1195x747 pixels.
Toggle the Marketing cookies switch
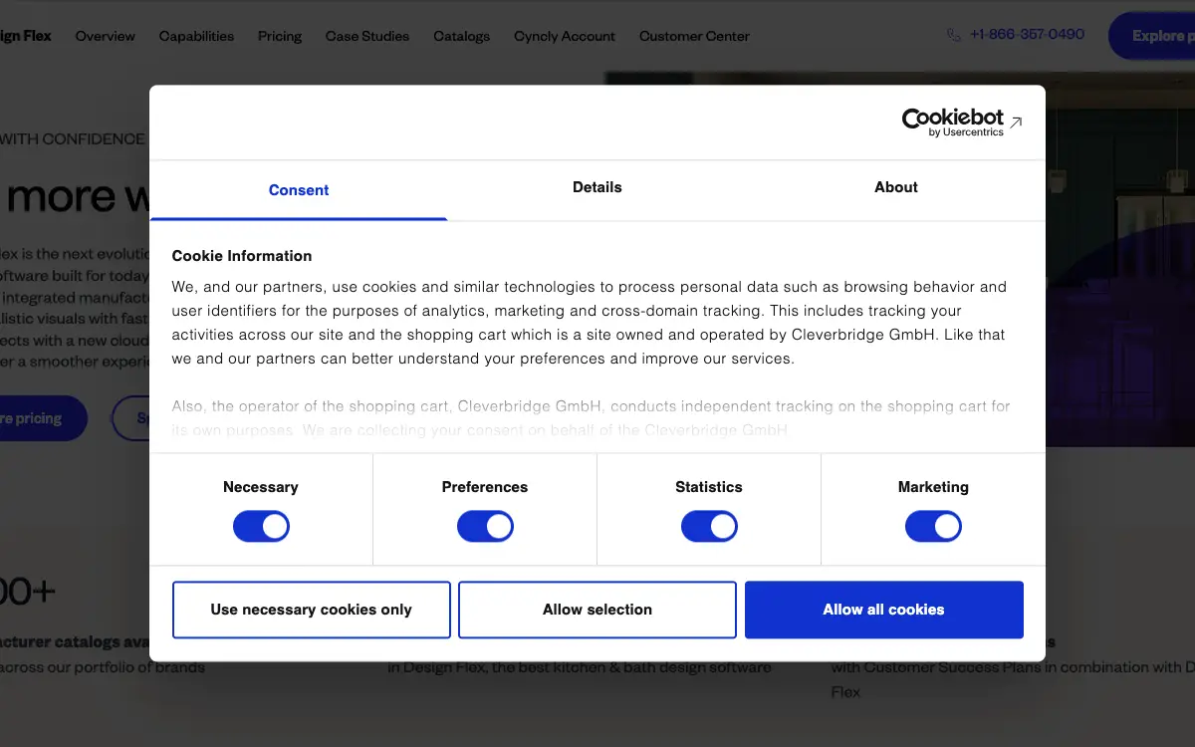(933, 526)
